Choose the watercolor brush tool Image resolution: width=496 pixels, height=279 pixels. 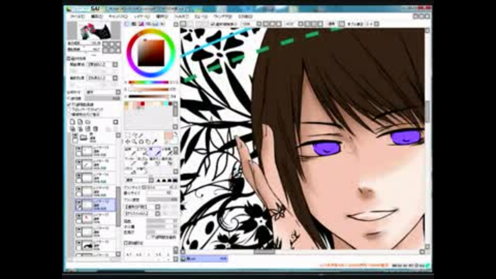[167, 152]
